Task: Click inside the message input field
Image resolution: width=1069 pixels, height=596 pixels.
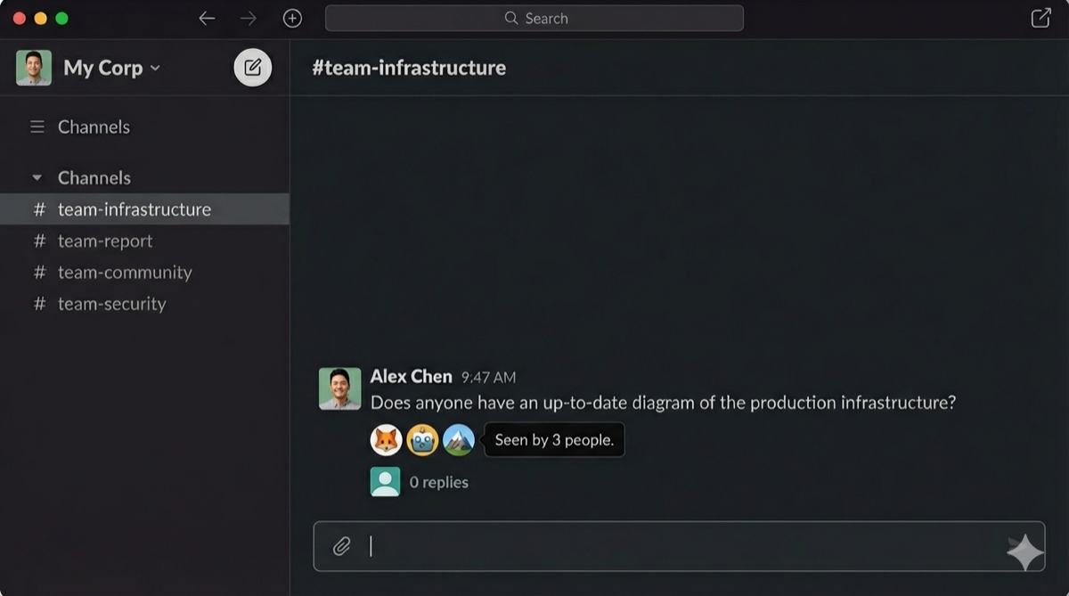Action: click(624, 545)
